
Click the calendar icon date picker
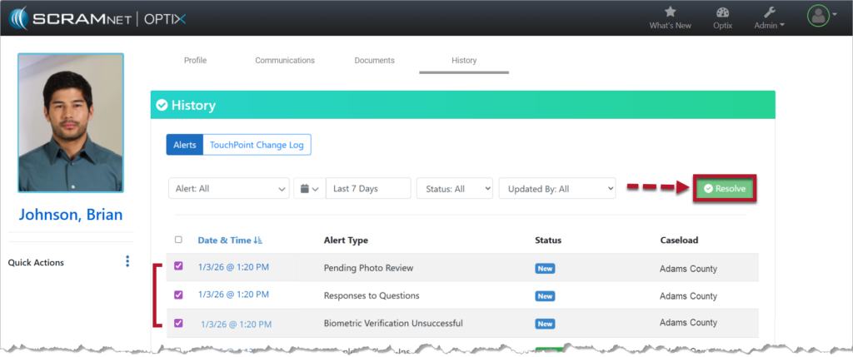pos(308,189)
